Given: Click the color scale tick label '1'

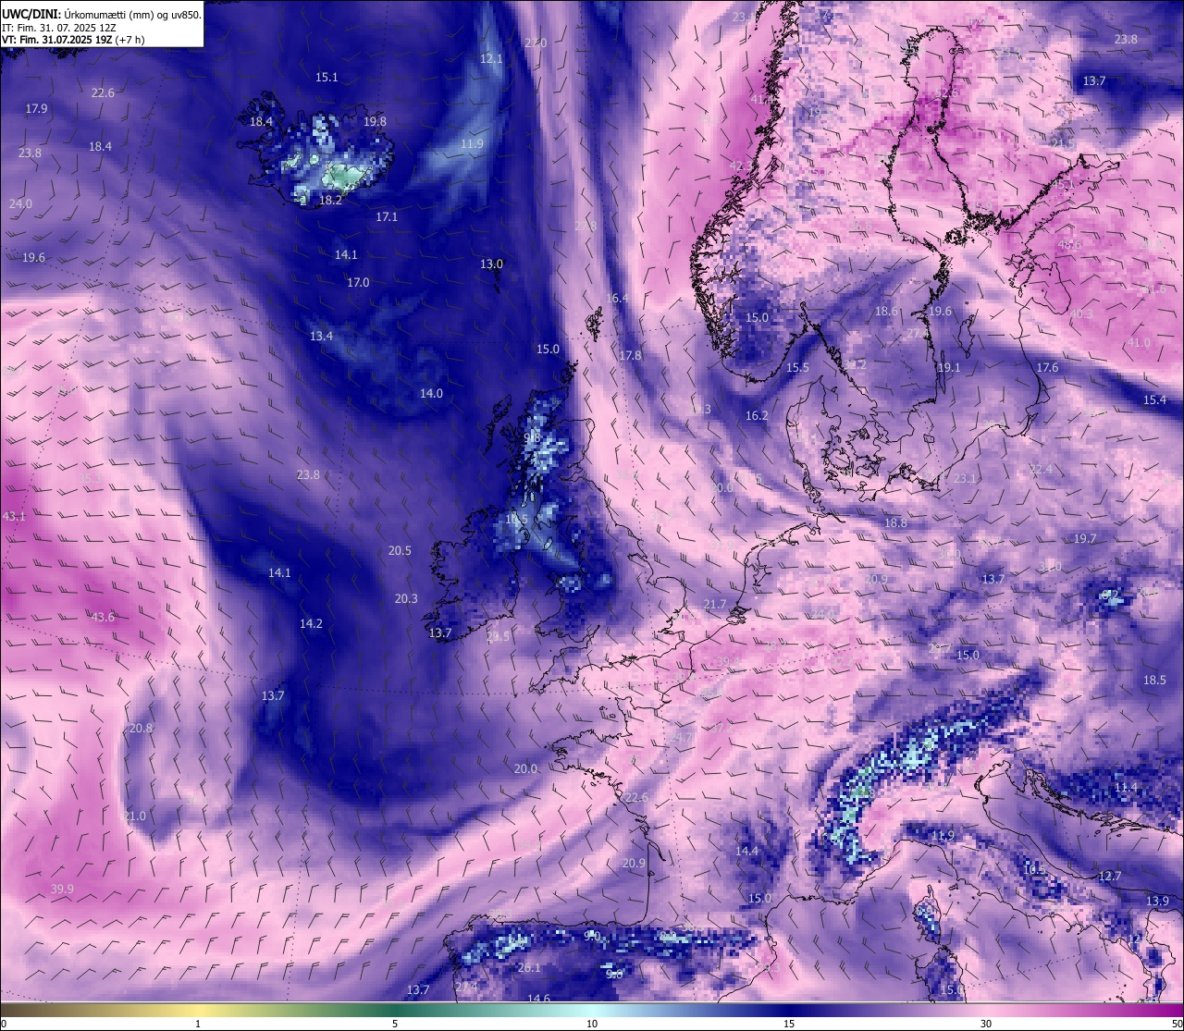Looking at the screenshot, I should click(198, 1024).
